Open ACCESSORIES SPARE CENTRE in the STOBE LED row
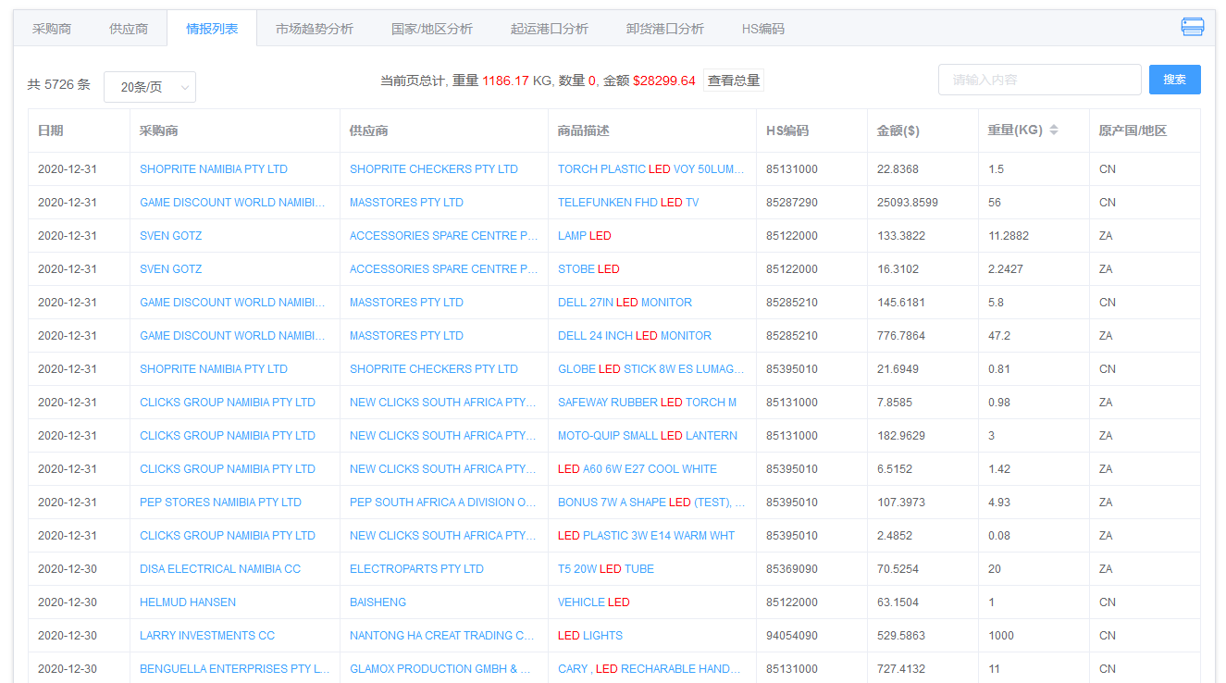 (443, 269)
